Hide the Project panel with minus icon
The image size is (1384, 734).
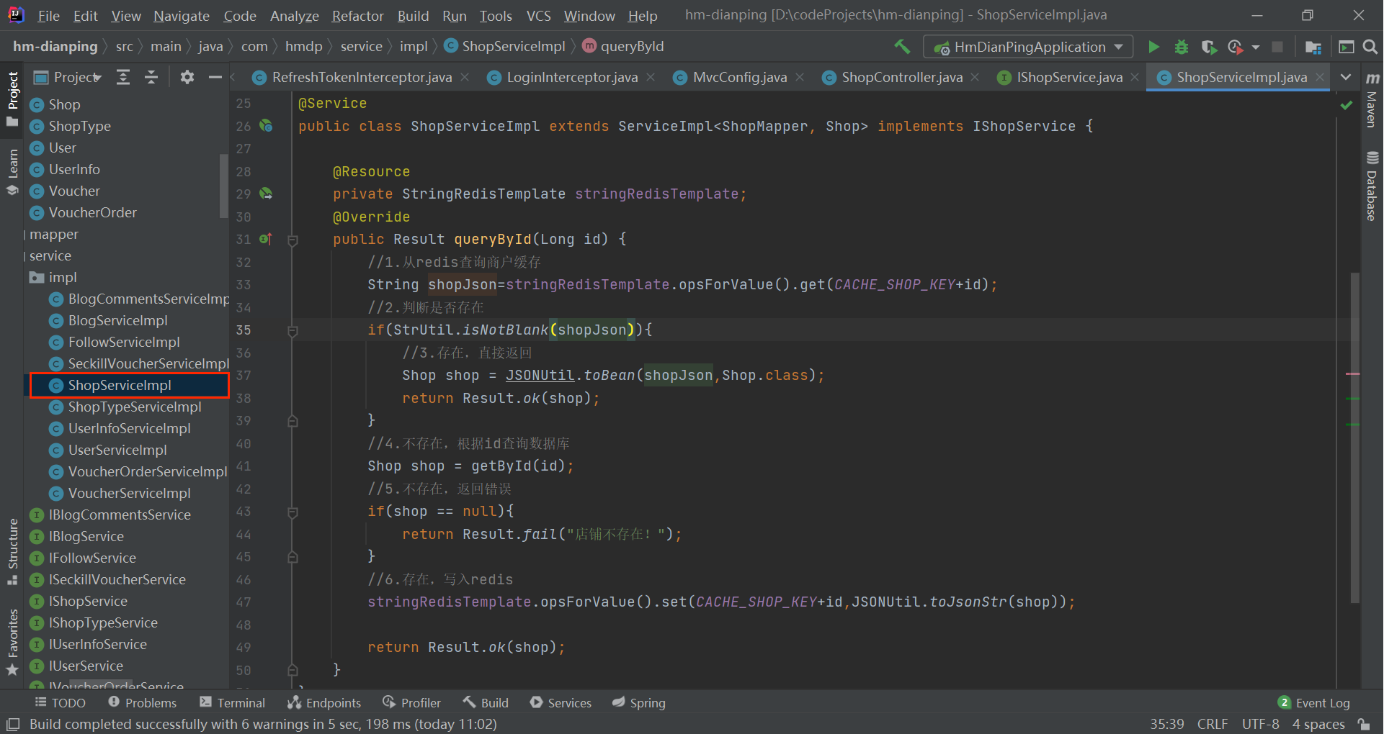[x=215, y=77]
